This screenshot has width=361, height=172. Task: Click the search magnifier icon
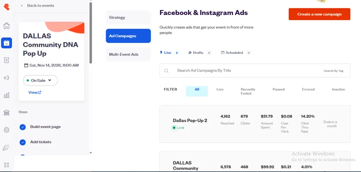tap(166, 71)
